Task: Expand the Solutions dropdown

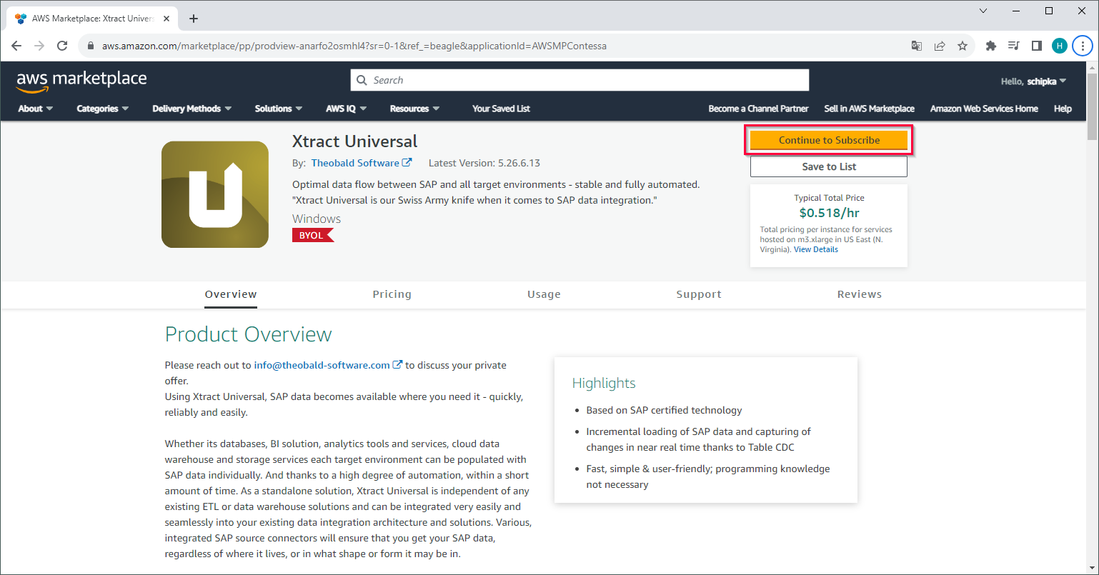Action: point(279,109)
